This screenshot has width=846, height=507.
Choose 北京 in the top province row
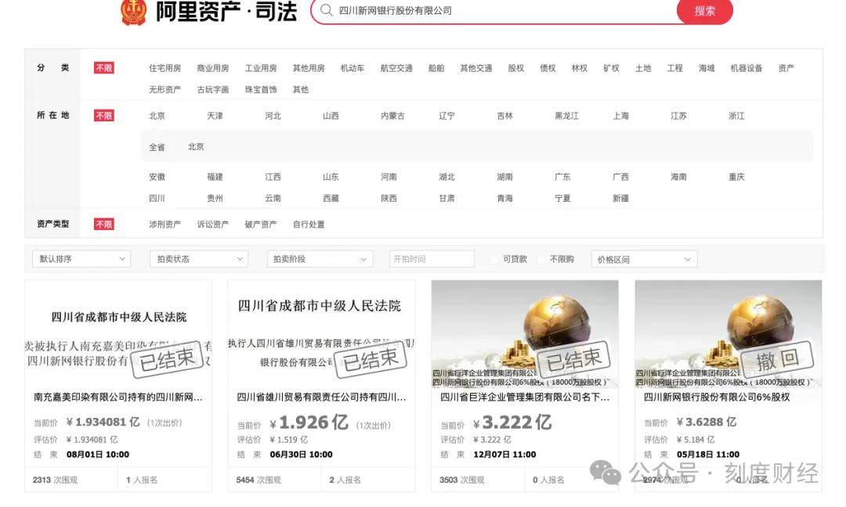pyautogui.click(x=157, y=116)
